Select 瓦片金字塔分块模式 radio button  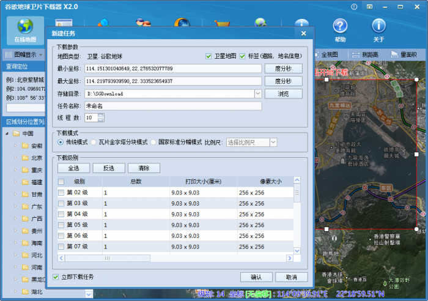[94, 142]
